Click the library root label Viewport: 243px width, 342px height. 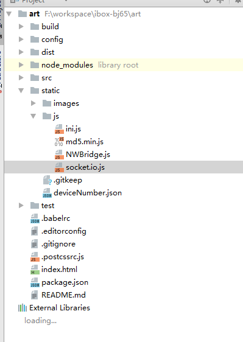[x=118, y=65]
